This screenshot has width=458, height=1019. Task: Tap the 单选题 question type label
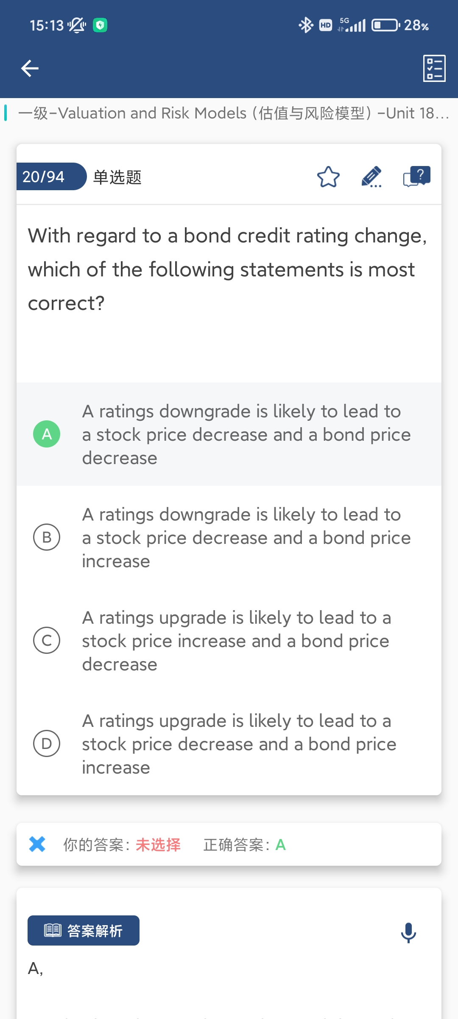(x=117, y=177)
